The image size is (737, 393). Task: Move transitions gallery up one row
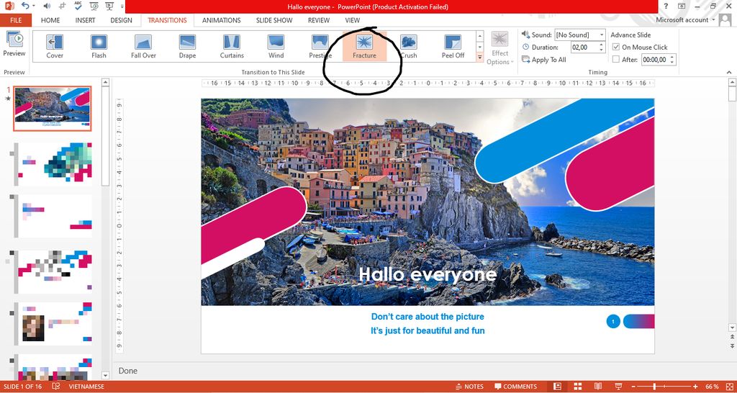pyautogui.click(x=480, y=36)
